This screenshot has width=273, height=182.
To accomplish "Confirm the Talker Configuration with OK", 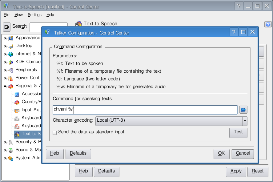I will 222,154.
